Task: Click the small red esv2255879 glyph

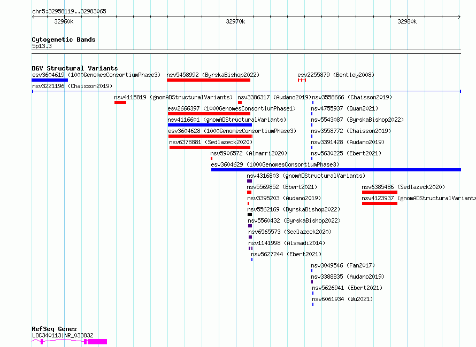Action: point(302,80)
